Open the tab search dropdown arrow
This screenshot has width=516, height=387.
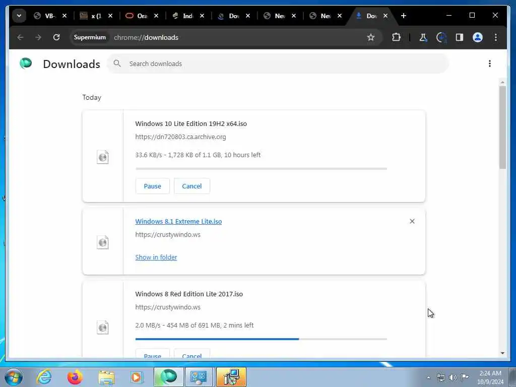point(19,16)
